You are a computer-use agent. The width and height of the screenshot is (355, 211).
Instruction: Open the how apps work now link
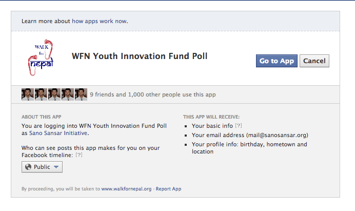click(x=100, y=21)
